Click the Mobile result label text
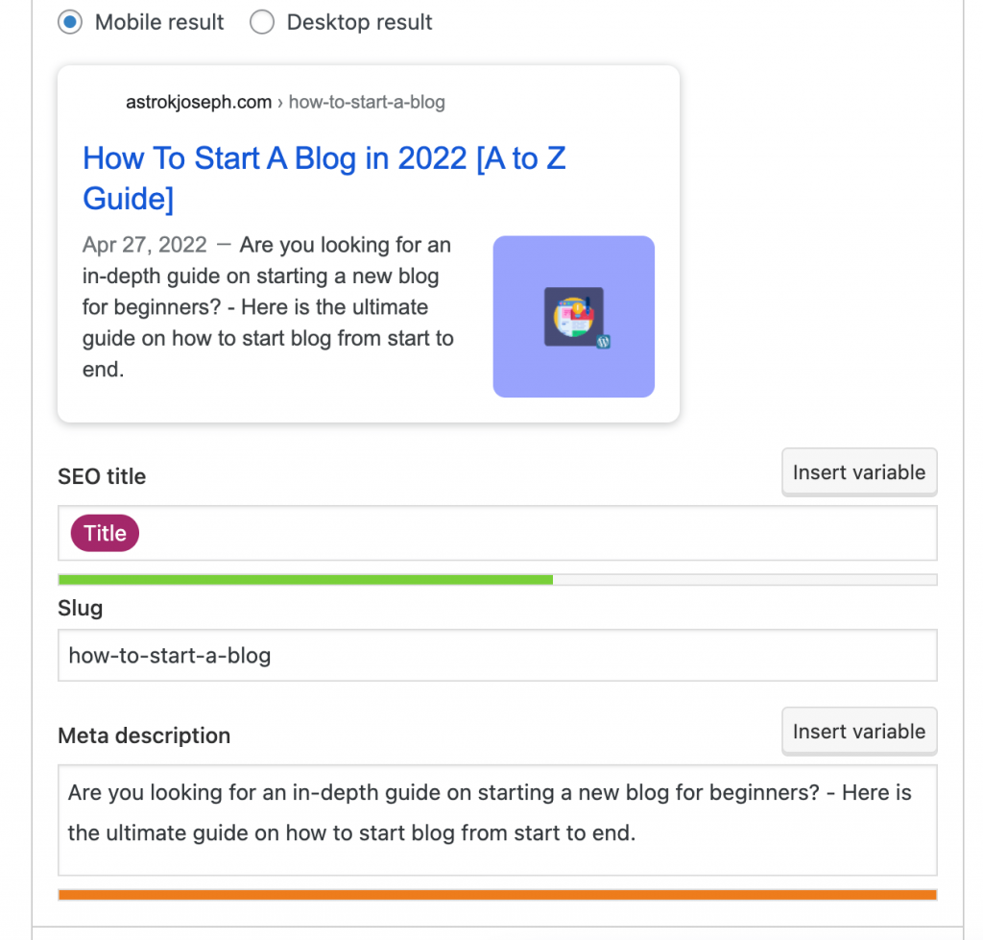 coord(158,22)
